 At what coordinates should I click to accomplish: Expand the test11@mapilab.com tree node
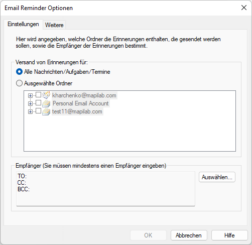click(30, 111)
